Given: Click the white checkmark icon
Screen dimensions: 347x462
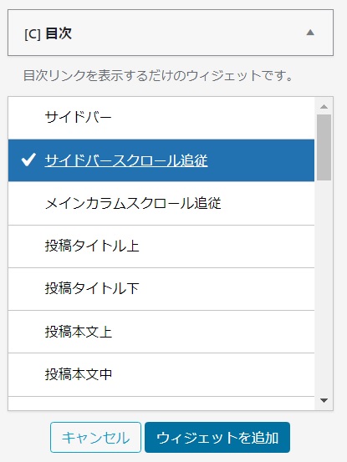Looking at the screenshot, I should click(x=28, y=160).
